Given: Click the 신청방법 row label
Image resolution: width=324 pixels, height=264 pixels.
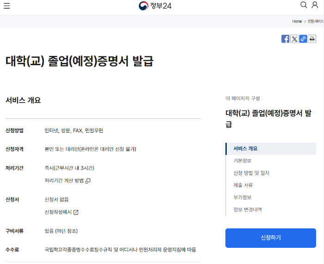Looking at the screenshot, I should [x=14, y=130].
